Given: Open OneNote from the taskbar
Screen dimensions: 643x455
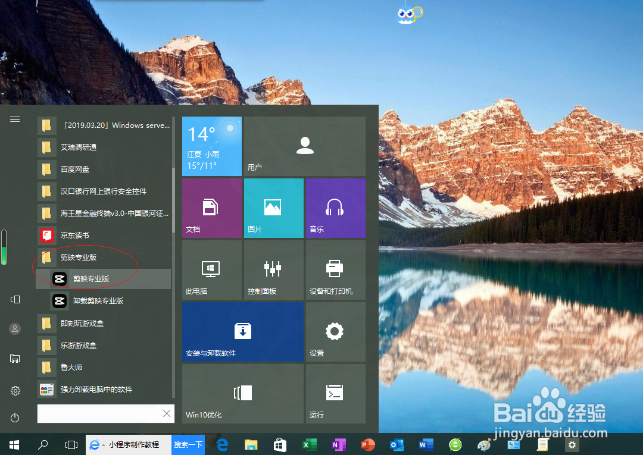Looking at the screenshot, I should pyautogui.click(x=338, y=445).
